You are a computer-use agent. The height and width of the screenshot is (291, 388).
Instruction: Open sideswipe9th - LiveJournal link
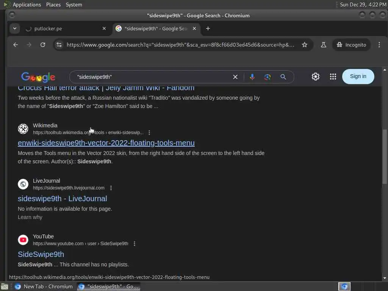click(63, 199)
